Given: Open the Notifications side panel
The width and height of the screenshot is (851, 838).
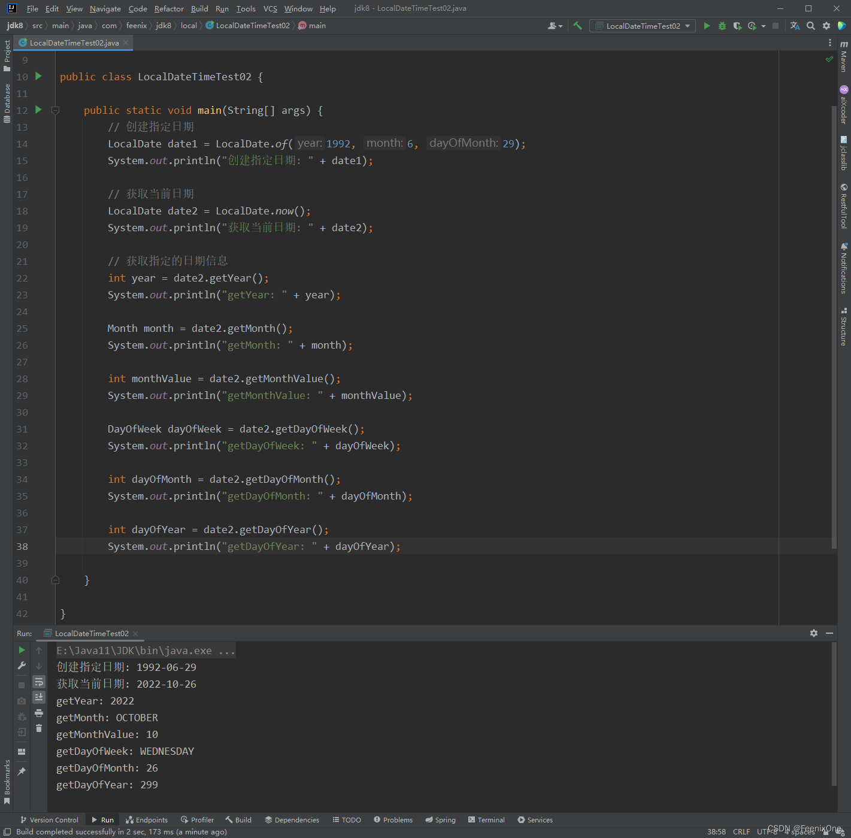Looking at the screenshot, I should (x=844, y=268).
